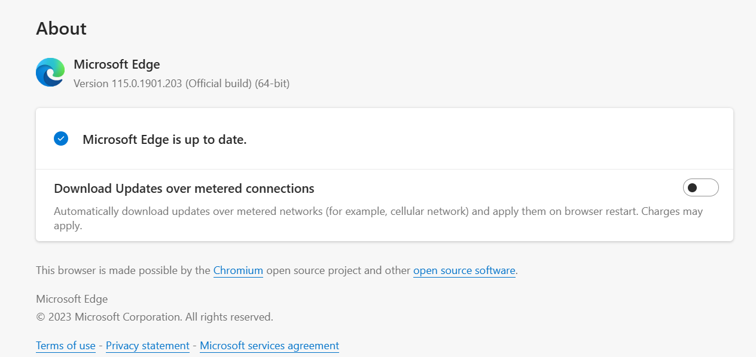Click the 'Microsoft Edge is up to date' message
This screenshot has height=357, width=756.
point(164,140)
